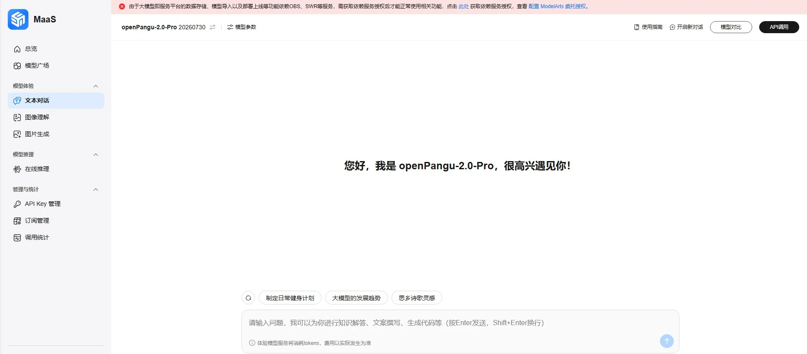
Task: Click the 文本对话 chat icon
Action: pos(17,101)
